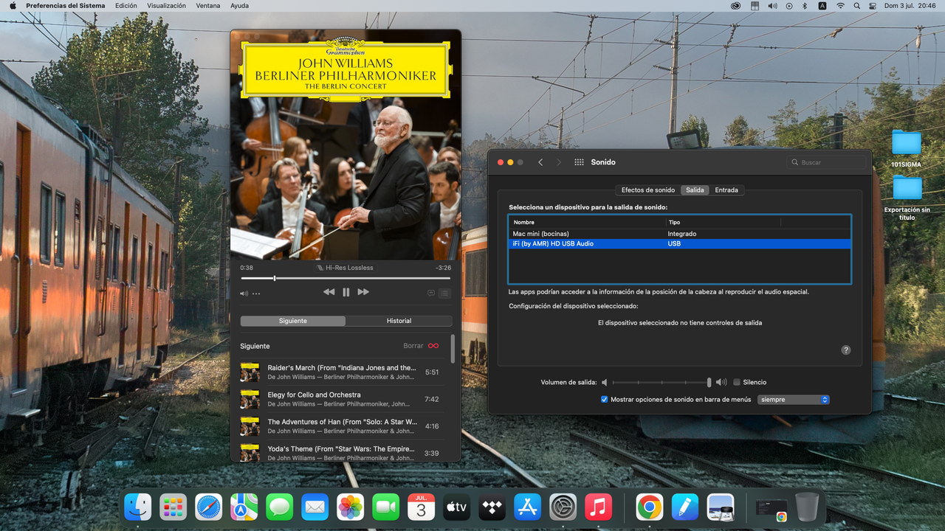Open the Ayuda menu

(239, 5)
